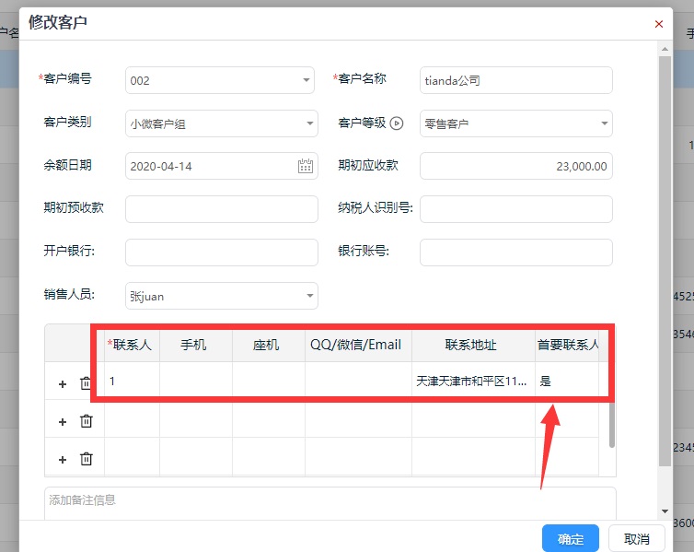Focus the 期初应收款 amount field
The width and height of the screenshot is (694, 552).
coord(515,166)
